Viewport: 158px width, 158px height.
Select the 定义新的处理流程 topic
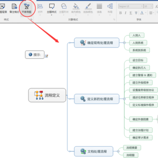coord(97,99)
